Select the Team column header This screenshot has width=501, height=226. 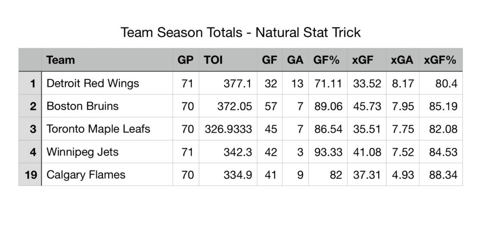61,60
